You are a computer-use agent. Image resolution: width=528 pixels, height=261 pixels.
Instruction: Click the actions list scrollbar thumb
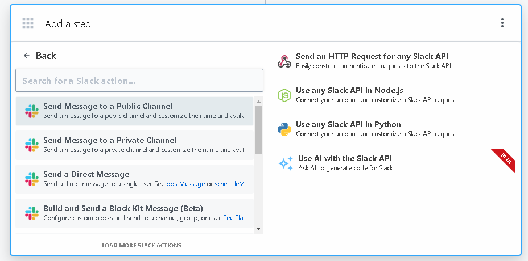[258, 130]
